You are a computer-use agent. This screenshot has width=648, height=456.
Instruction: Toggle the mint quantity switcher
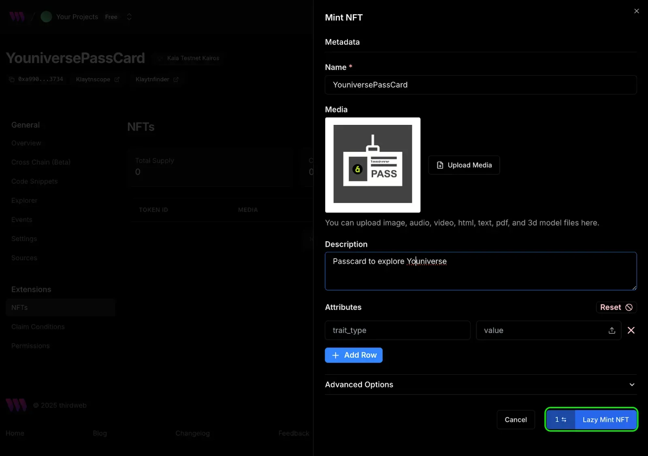(561, 420)
